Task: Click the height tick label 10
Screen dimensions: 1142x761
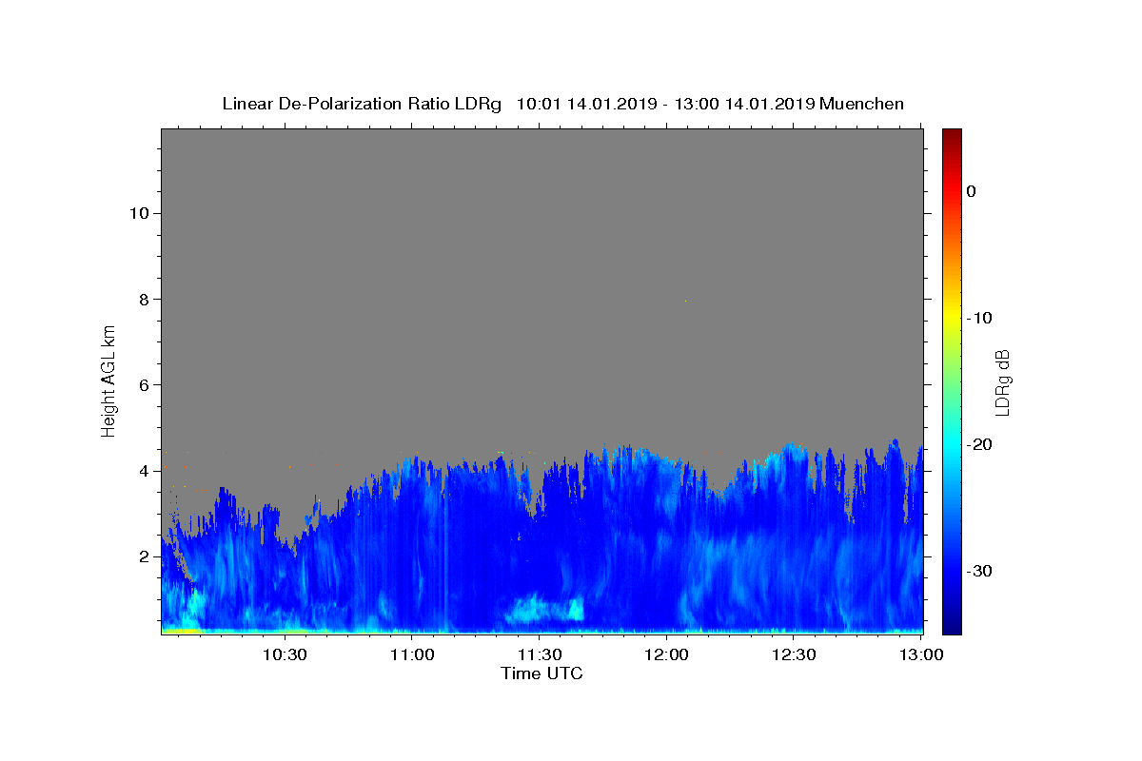Action: point(139,213)
